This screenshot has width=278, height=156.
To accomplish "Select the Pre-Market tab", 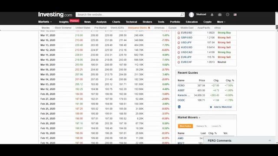I will point(100,28).
